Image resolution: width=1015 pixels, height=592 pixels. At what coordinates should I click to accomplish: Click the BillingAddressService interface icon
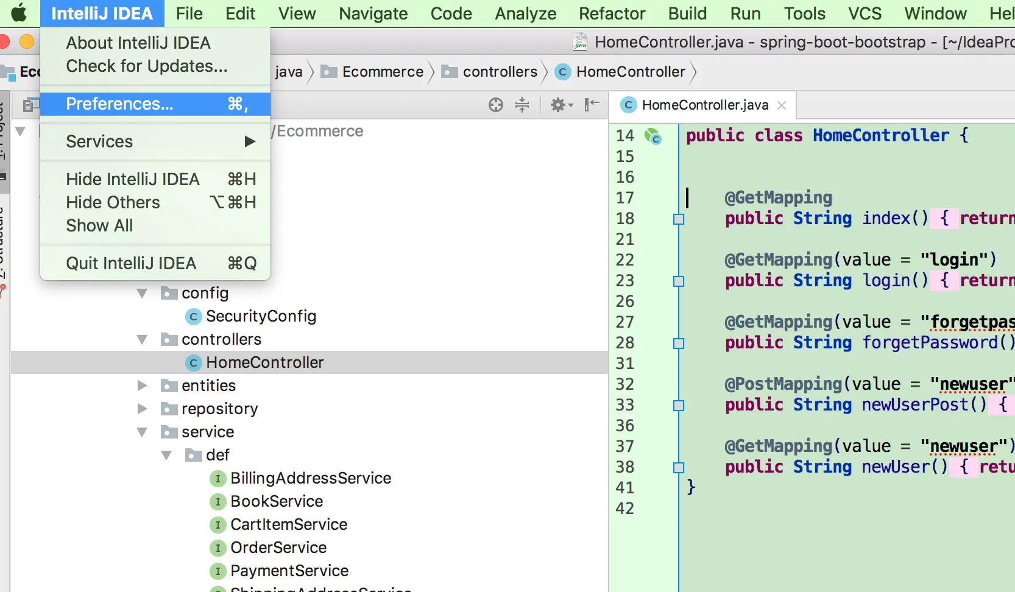(217, 479)
